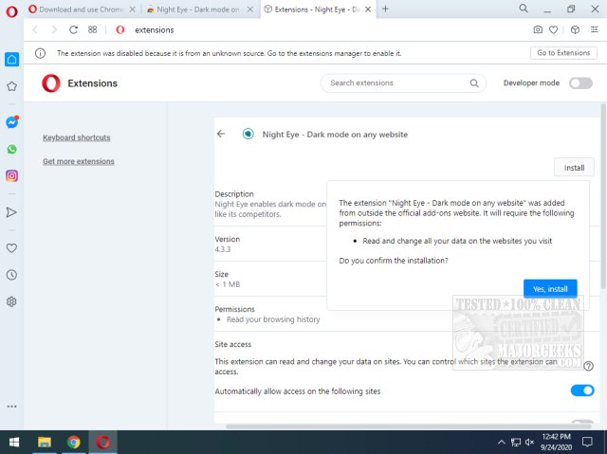607x454 pixels.
Task: Open Get more extensions link
Action: [x=79, y=161]
